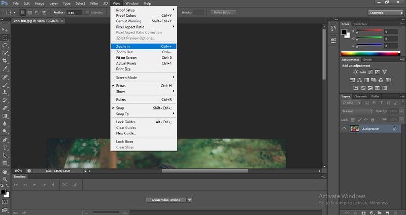
Task: Toggle lock image pixels brush icon
Action: point(359,120)
